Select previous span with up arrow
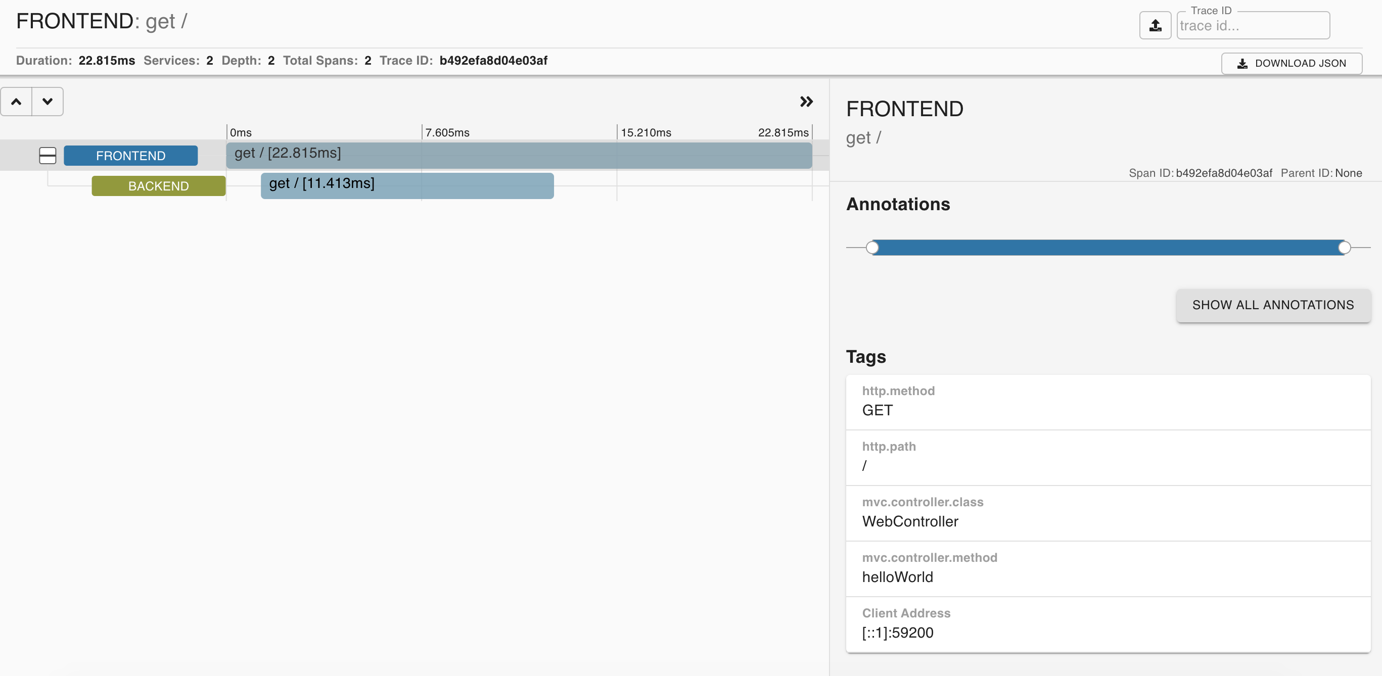1382x676 pixels. [x=16, y=102]
